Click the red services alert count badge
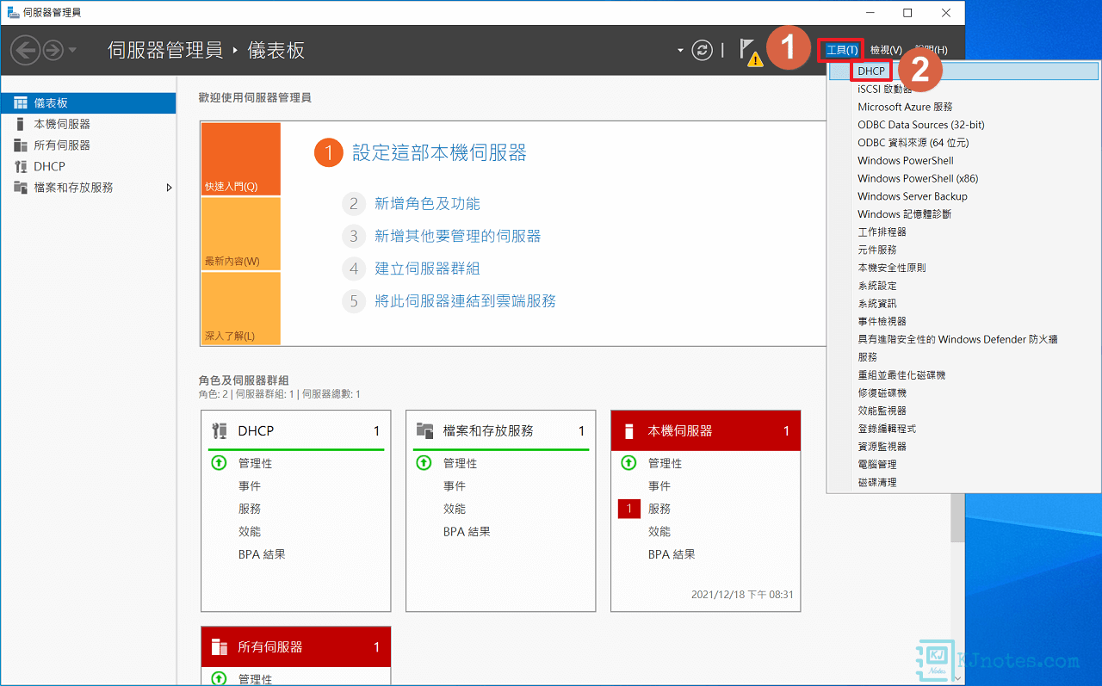The image size is (1102, 686). [628, 509]
